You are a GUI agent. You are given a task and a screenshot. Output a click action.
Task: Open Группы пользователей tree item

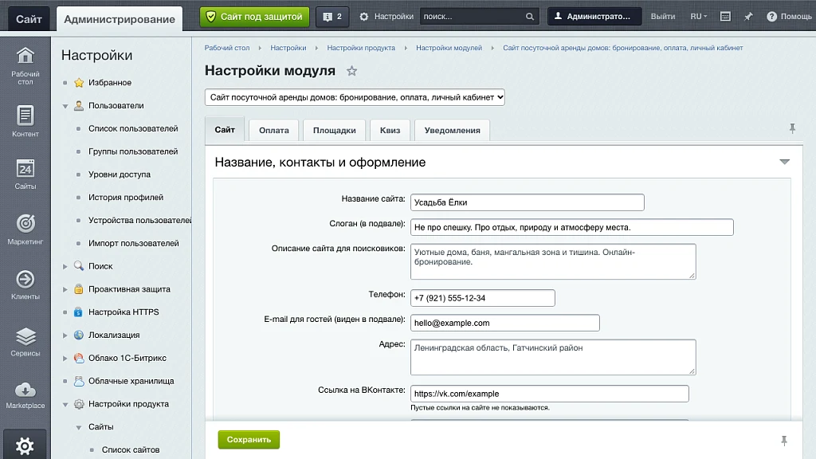[x=133, y=151]
